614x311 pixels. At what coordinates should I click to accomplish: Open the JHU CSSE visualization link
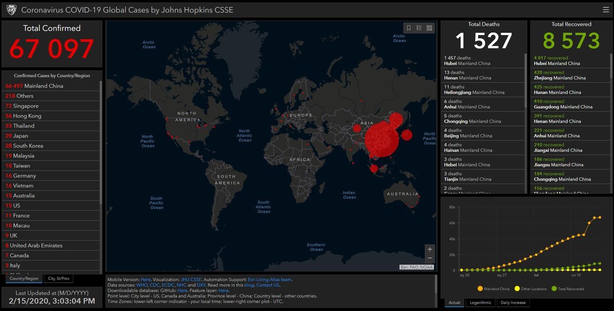pos(191,280)
